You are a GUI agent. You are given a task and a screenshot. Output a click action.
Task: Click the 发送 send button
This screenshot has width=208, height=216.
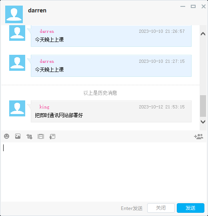pyautogui.click(x=190, y=208)
